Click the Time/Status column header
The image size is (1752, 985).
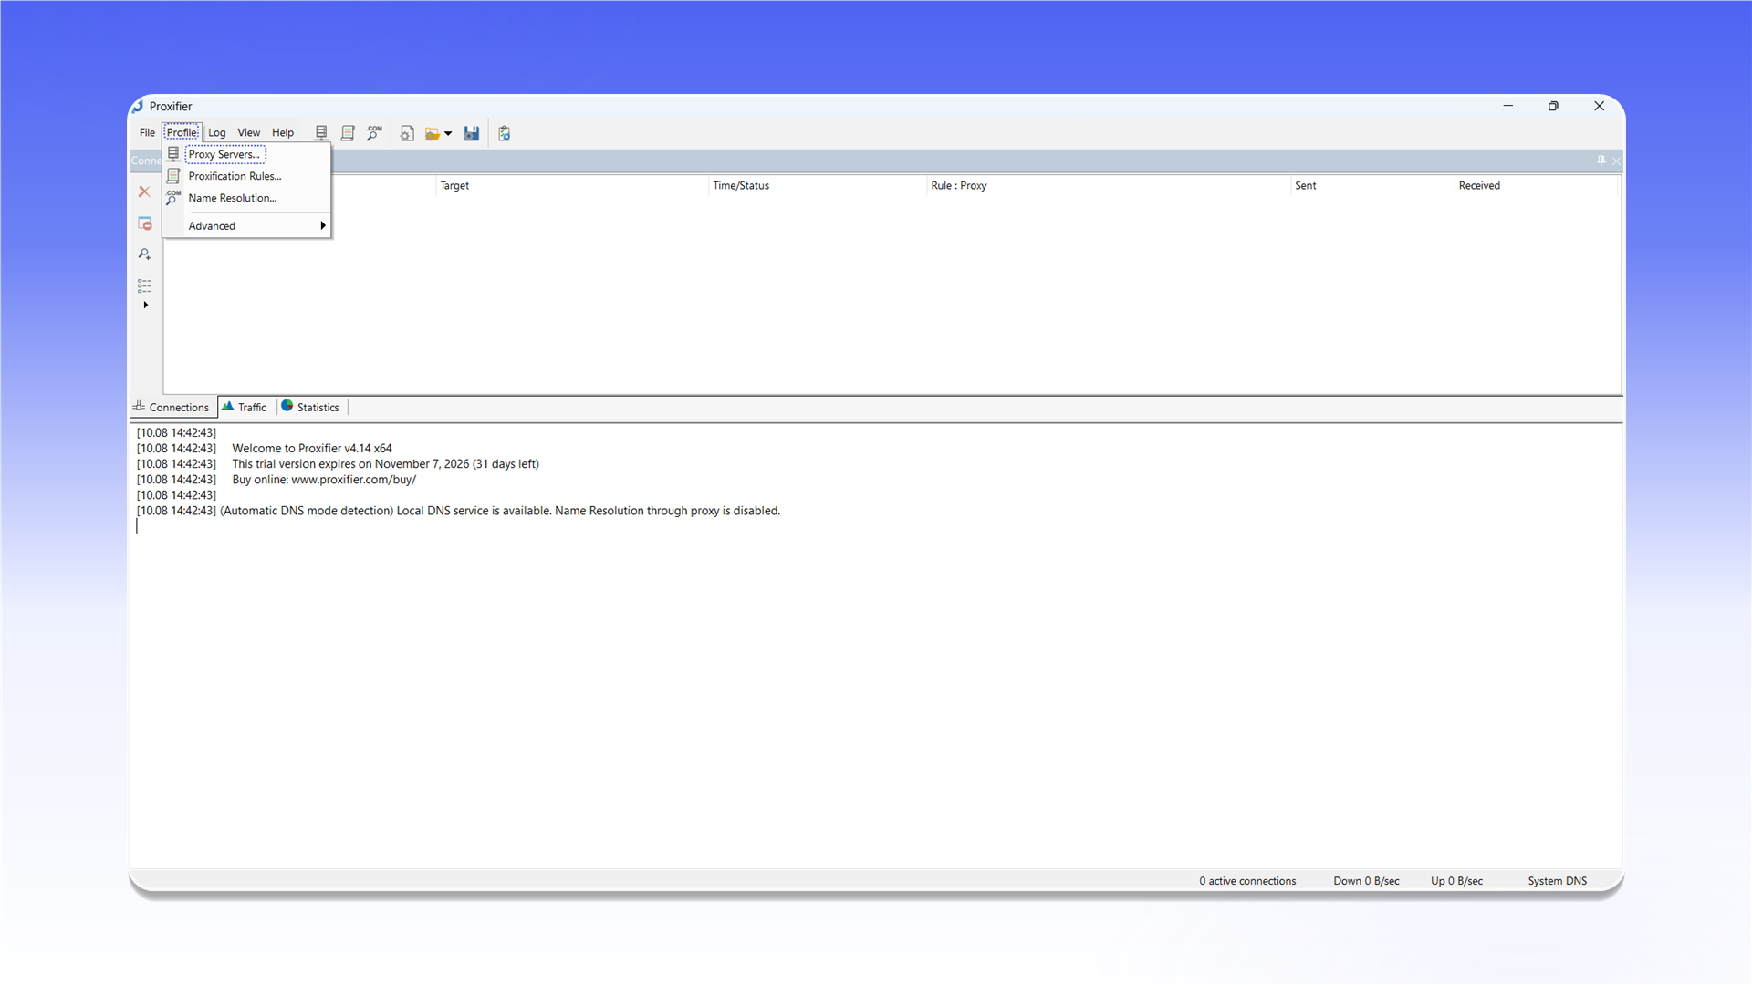818,185
